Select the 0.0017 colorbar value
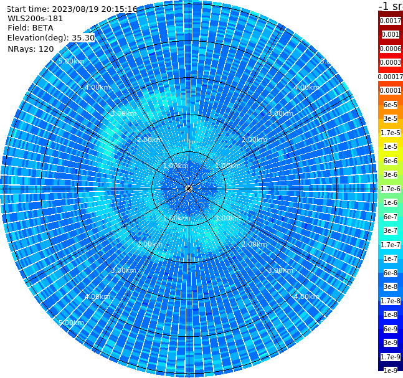The height and width of the screenshot is (378, 403). point(391,21)
